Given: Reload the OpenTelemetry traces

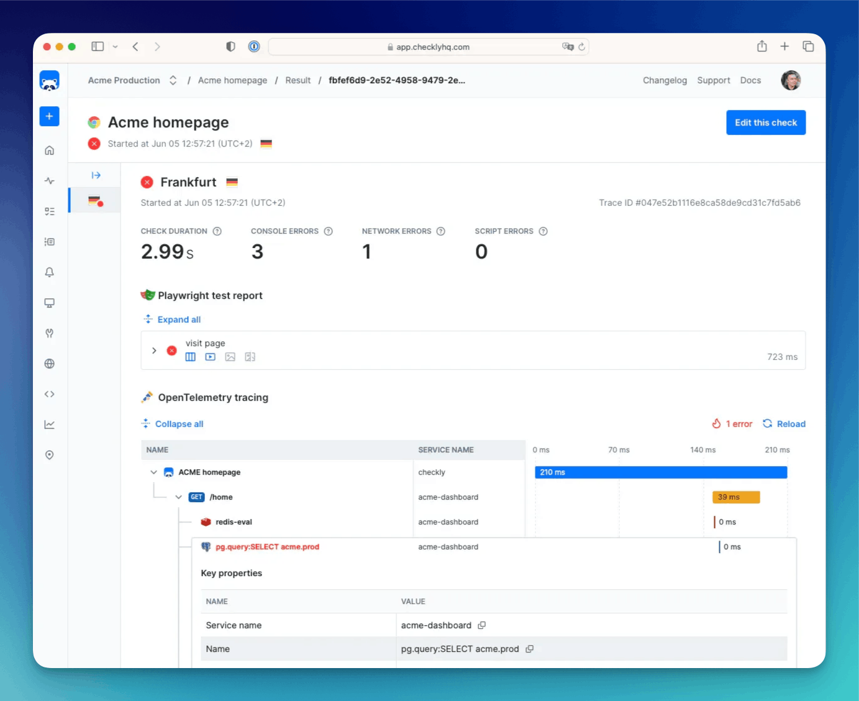Looking at the screenshot, I should [x=784, y=424].
